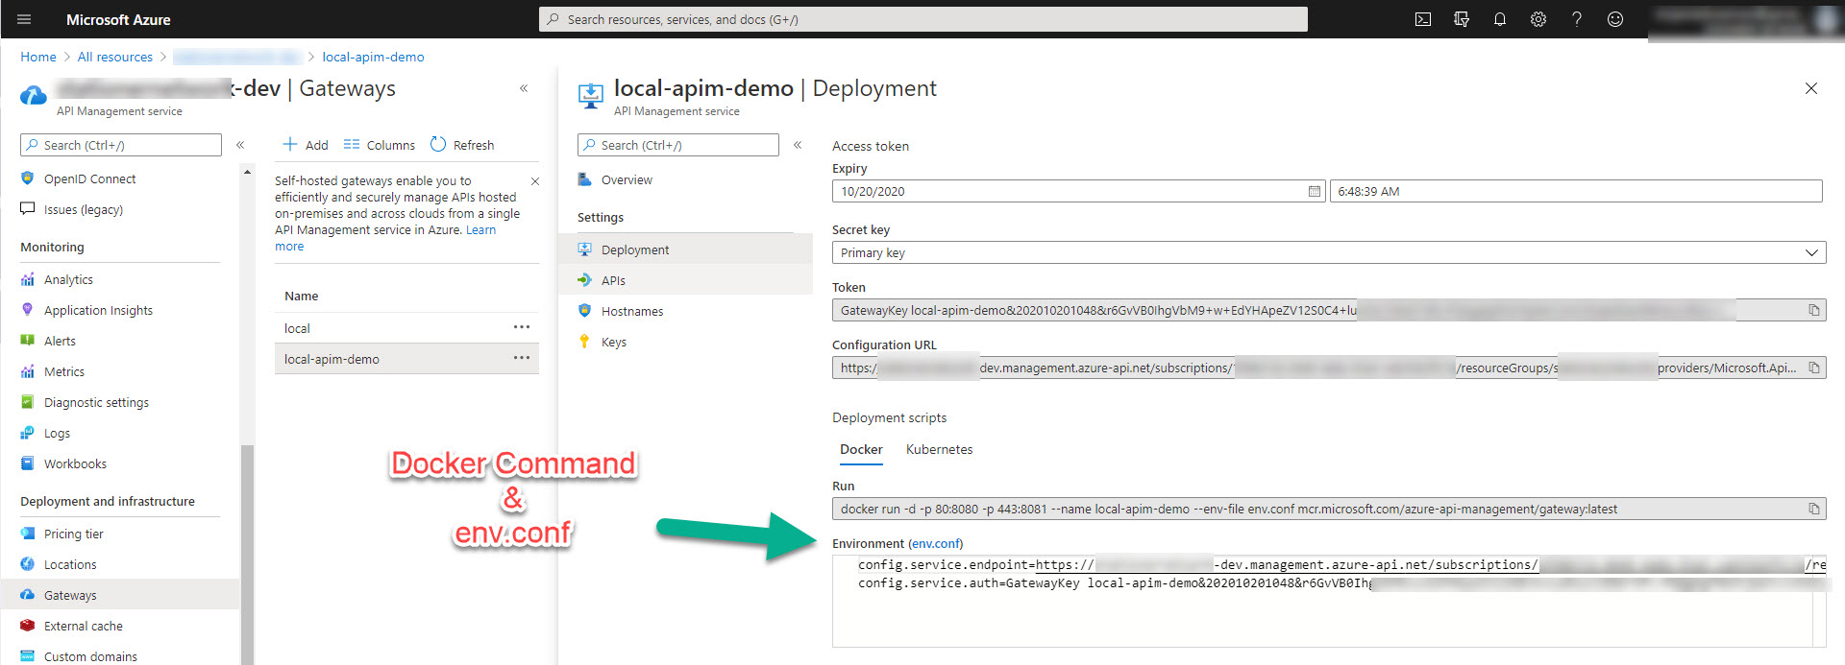The width and height of the screenshot is (1845, 665).
Task: Open the Columns chooser
Action: (x=380, y=145)
